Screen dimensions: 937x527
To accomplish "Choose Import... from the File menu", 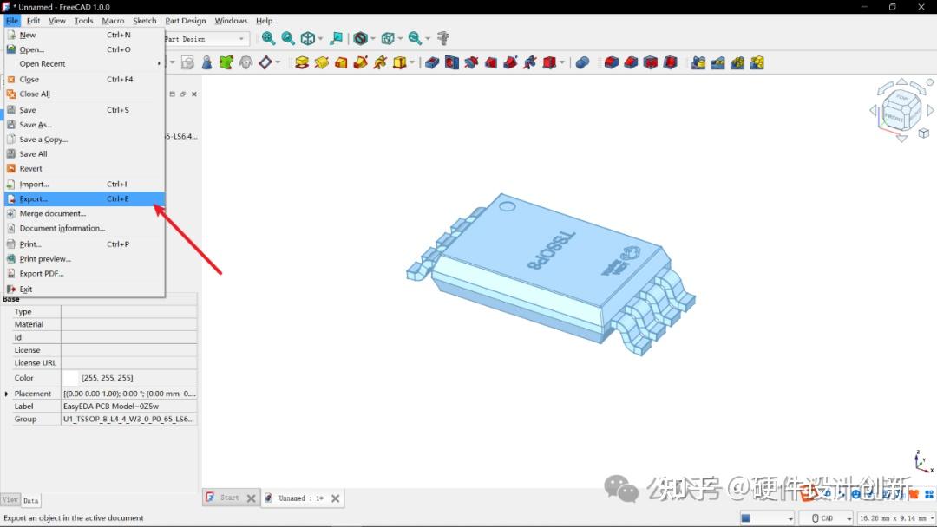I will 84,185.
